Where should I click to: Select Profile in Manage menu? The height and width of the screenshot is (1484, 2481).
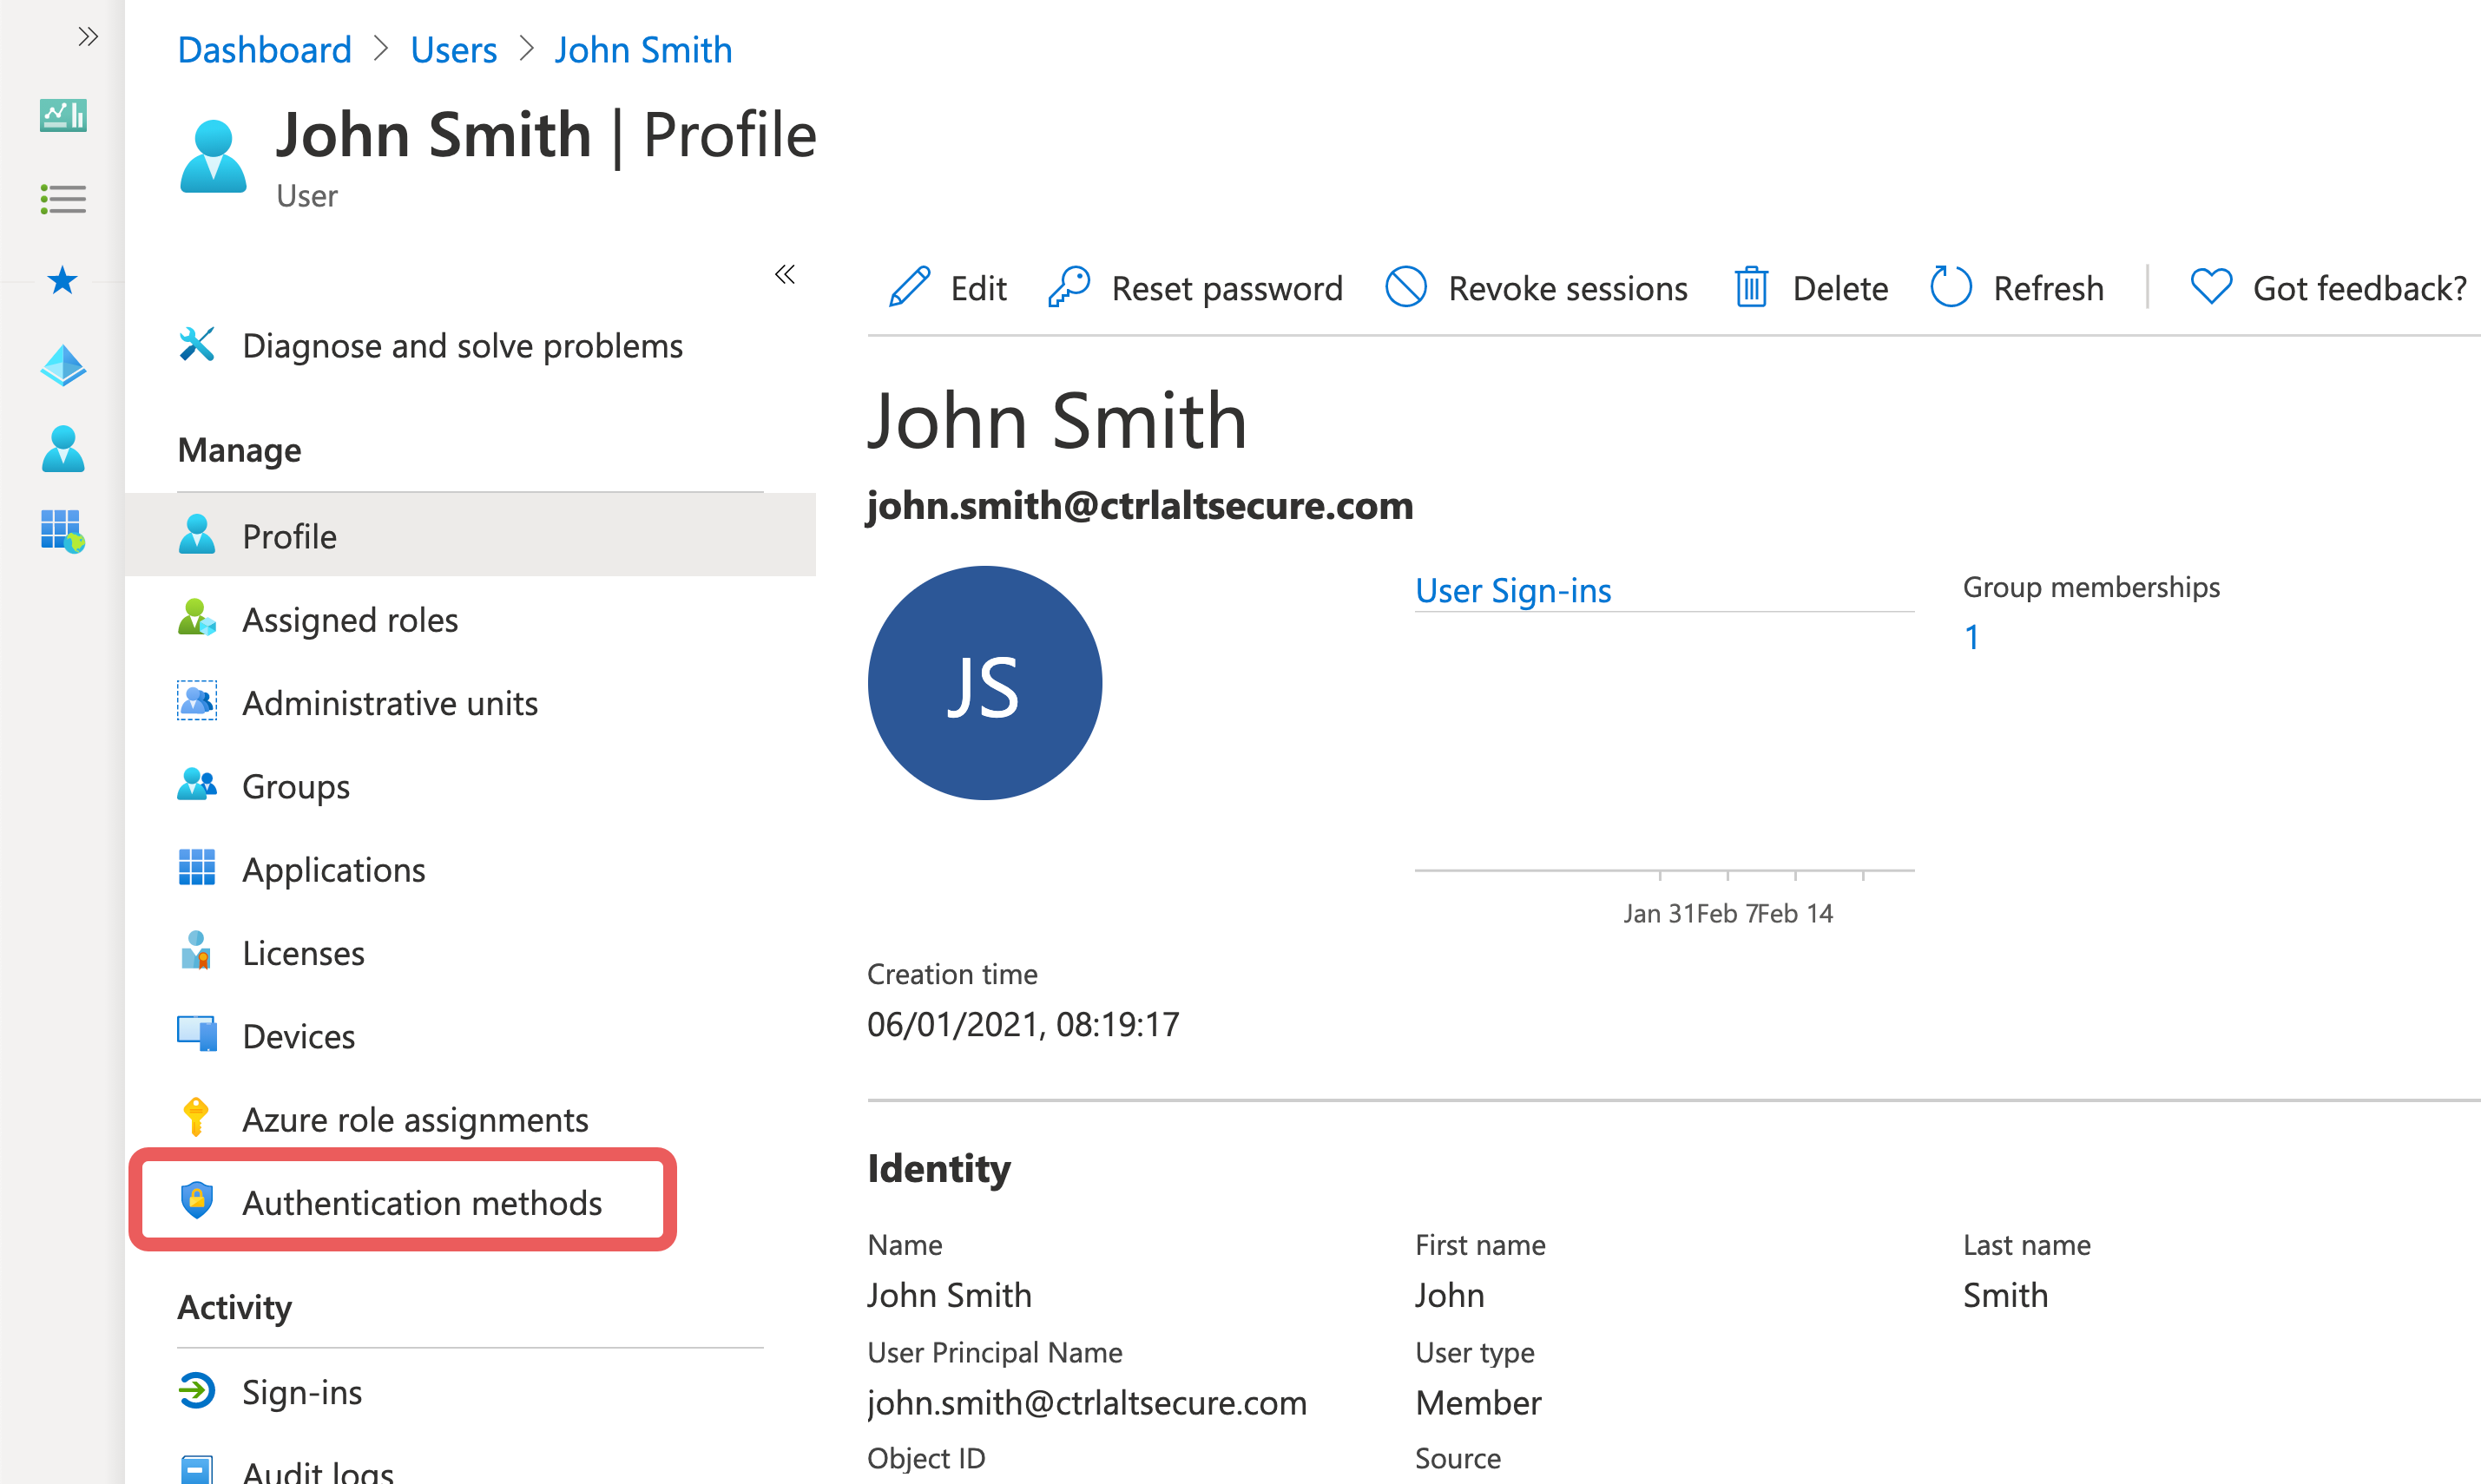470,535
